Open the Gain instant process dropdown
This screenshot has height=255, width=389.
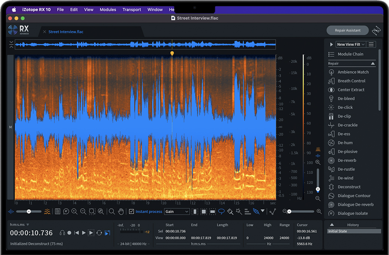[177, 212]
